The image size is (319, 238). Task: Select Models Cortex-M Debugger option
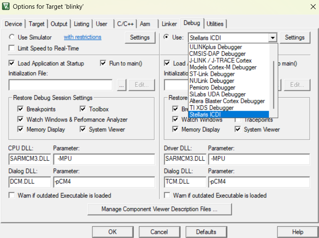[x=229, y=67]
